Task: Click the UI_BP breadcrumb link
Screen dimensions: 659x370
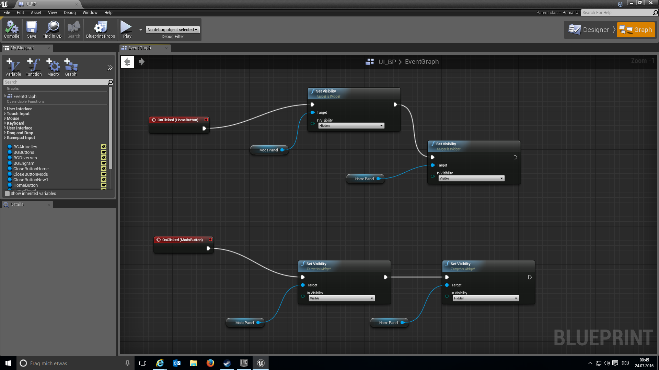Action: click(x=387, y=62)
